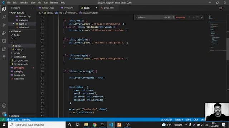The image size is (229, 128).
Task: Click UTF-8 encoding status item
Action: tap(188, 119)
